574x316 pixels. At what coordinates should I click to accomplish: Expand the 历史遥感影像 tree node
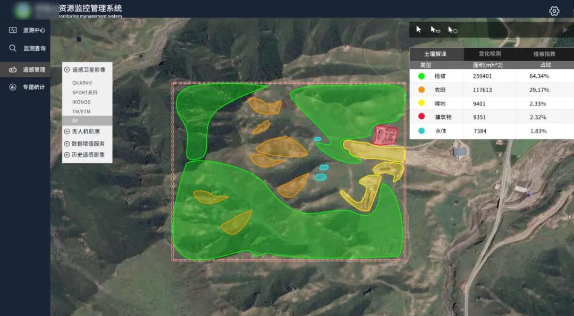(67, 155)
